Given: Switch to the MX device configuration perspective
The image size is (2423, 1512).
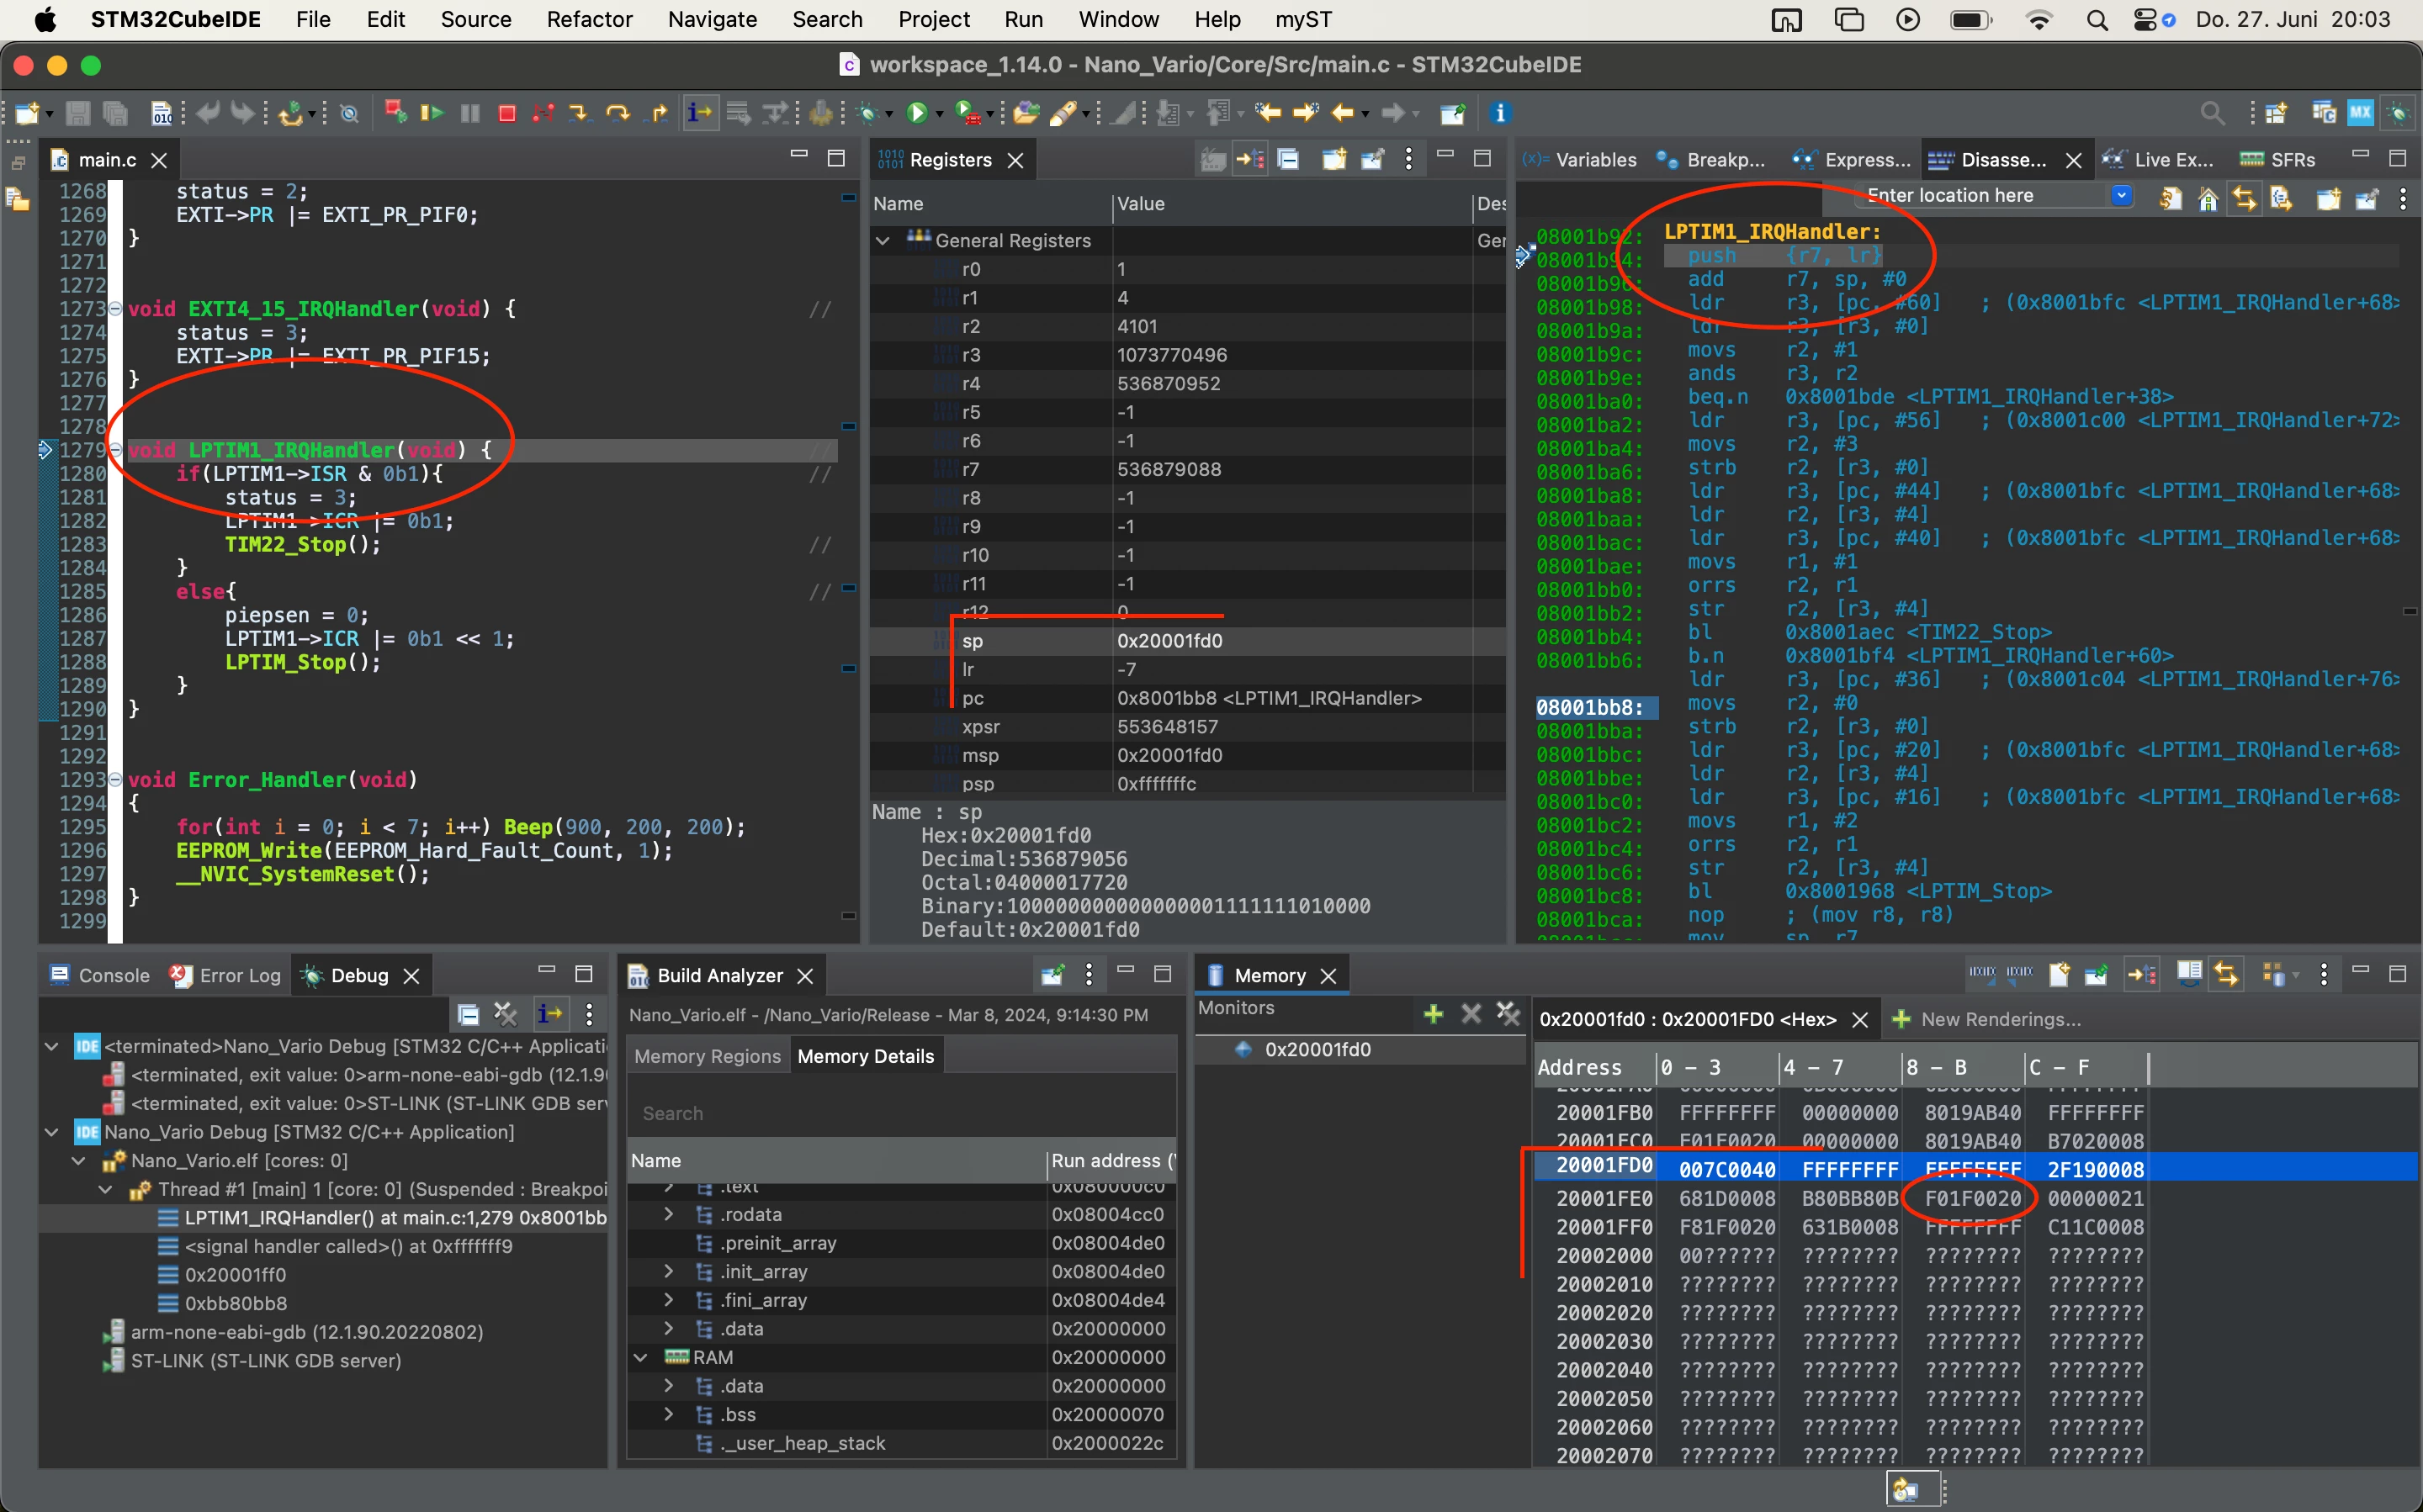Looking at the screenshot, I should point(2361,113).
